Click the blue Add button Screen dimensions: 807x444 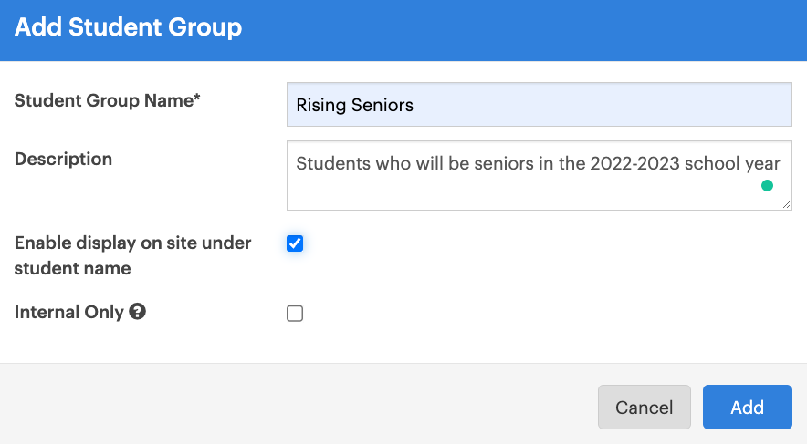748,407
